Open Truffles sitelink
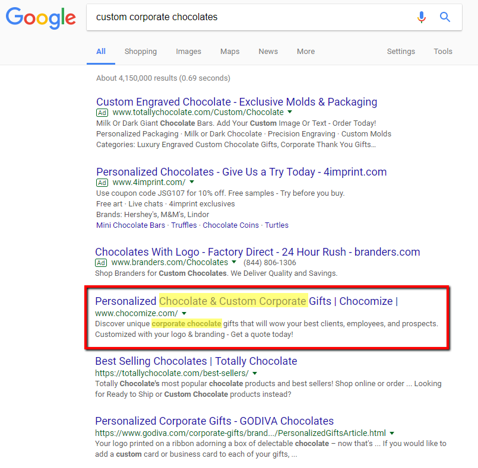The height and width of the screenshot is (468, 478). [x=184, y=225]
